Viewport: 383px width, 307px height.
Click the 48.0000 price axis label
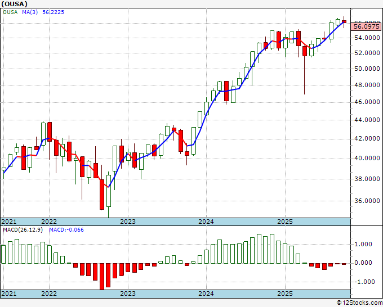click(367, 85)
